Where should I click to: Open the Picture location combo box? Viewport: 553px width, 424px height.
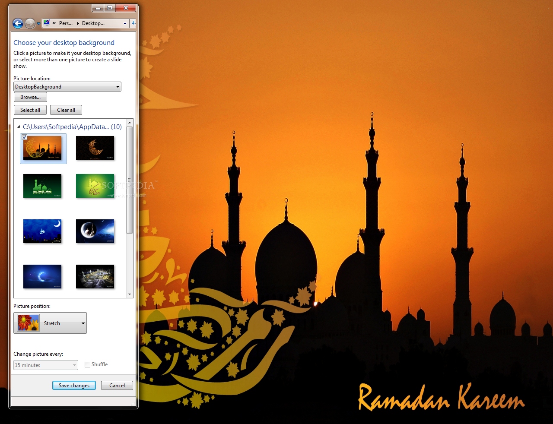point(67,87)
